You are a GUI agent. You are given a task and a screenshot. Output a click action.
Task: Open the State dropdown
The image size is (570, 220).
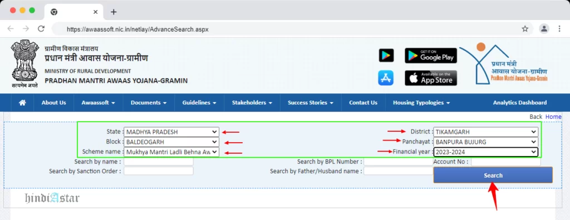(x=171, y=132)
